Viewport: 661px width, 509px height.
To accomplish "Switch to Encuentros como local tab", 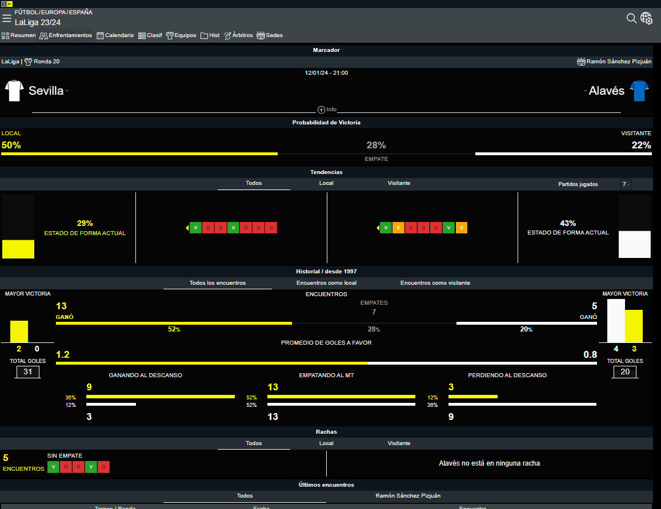I will tap(327, 283).
